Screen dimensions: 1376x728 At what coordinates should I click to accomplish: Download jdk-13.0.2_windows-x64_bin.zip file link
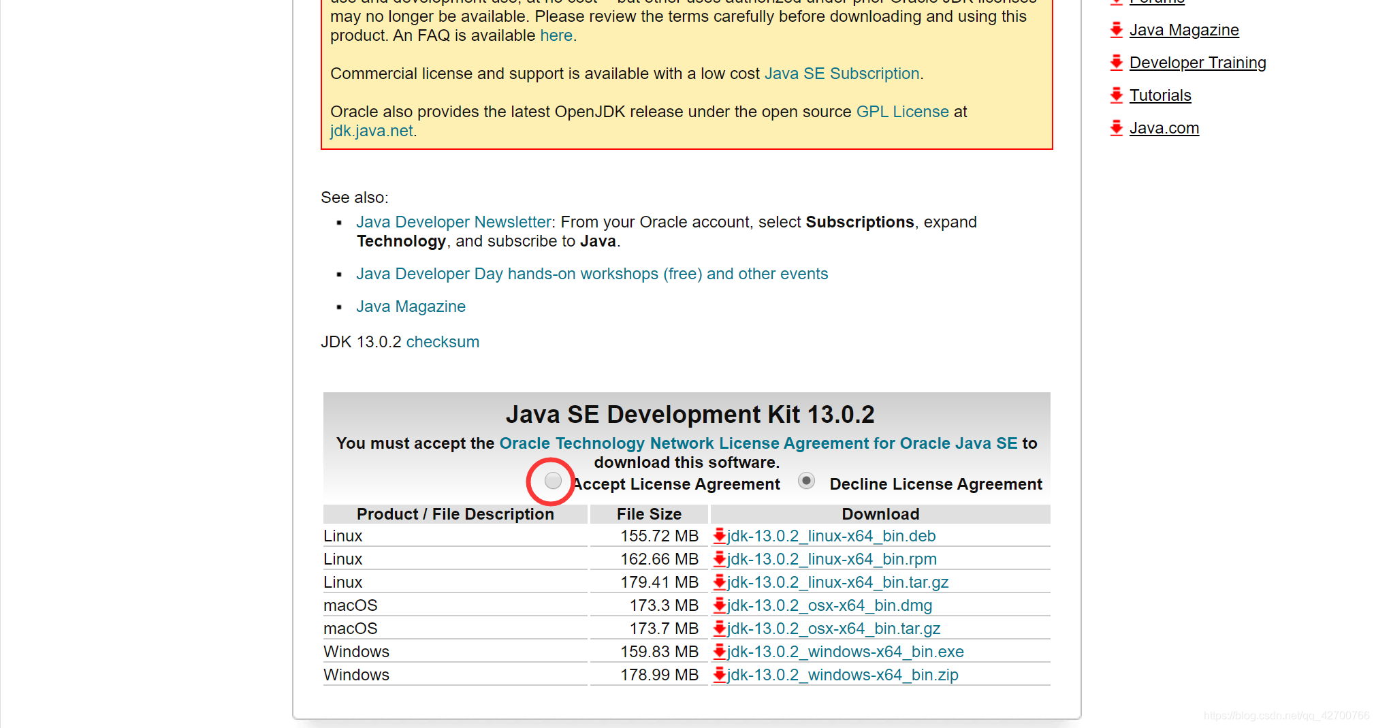843,675
